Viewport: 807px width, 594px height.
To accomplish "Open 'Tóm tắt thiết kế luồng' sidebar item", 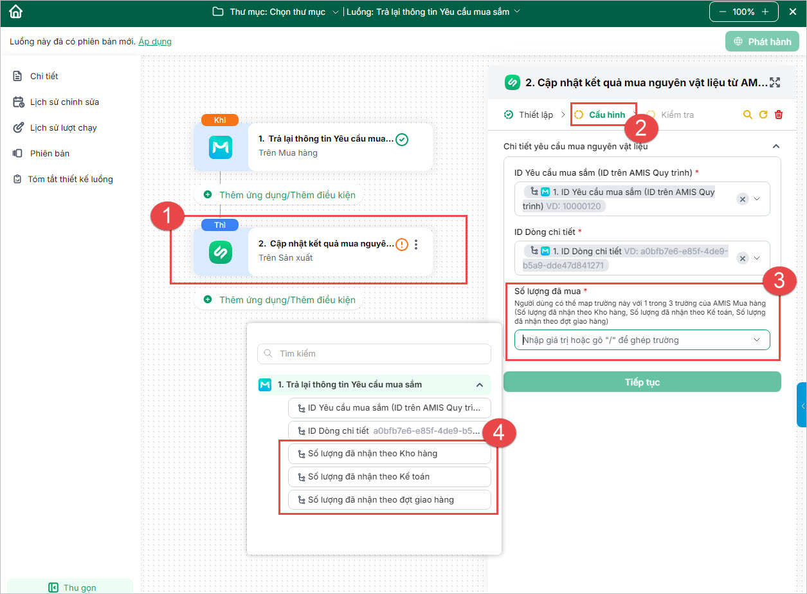I will [x=63, y=179].
